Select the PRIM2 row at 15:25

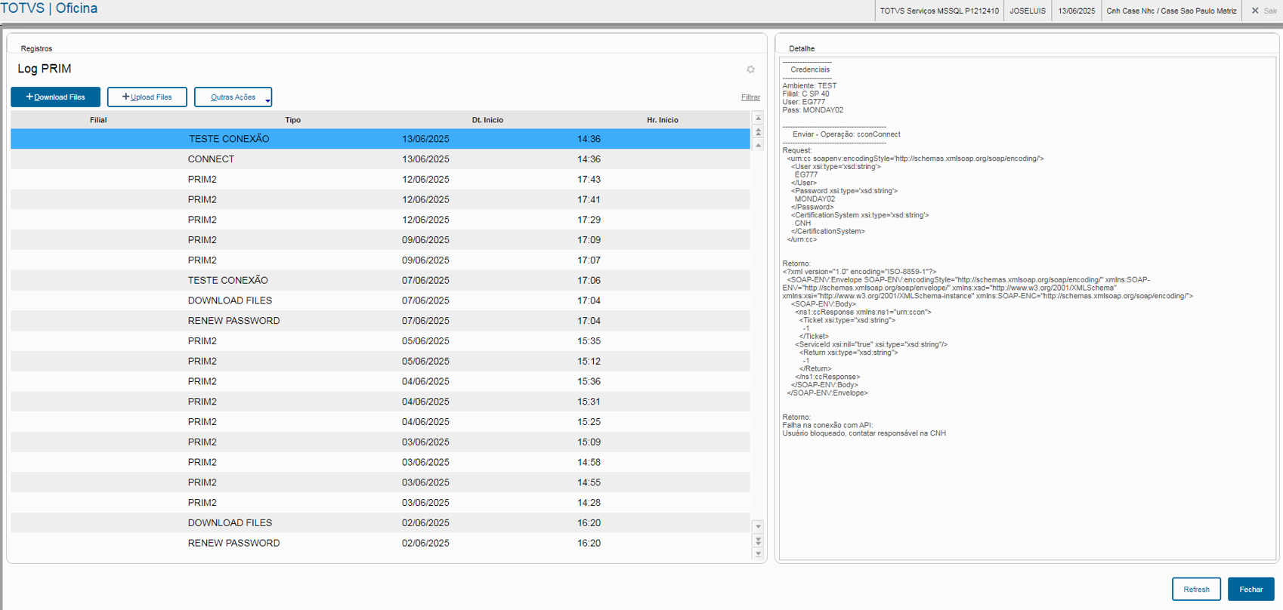[380, 422]
